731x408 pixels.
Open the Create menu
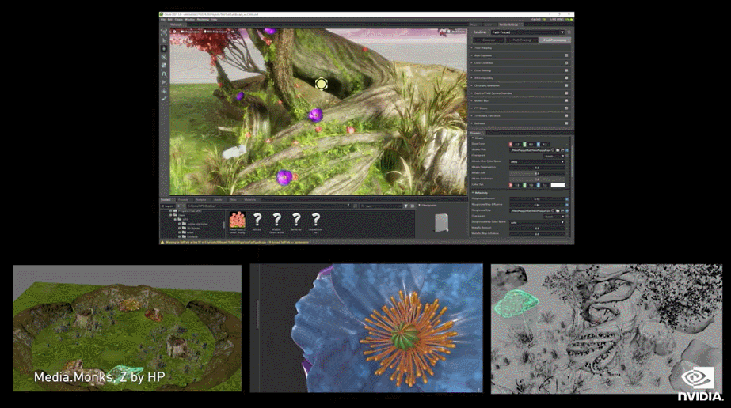[178, 20]
